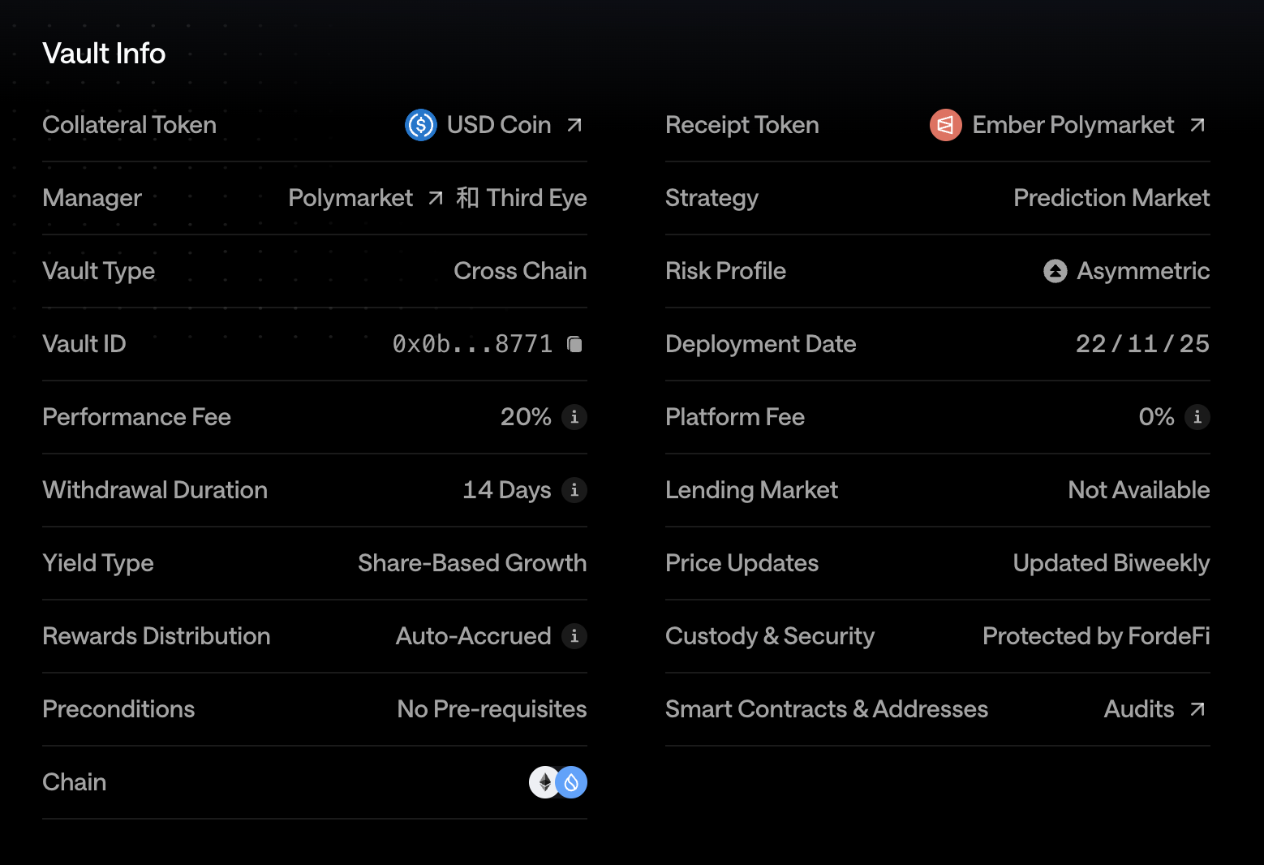
Task: Show Performance Fee info tooltip
Action: coord(574,417)
